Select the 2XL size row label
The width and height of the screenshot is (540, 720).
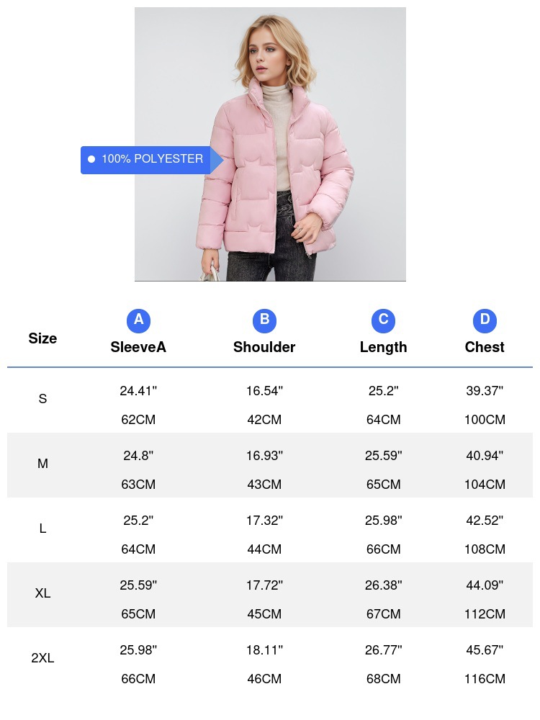(42, 658)
